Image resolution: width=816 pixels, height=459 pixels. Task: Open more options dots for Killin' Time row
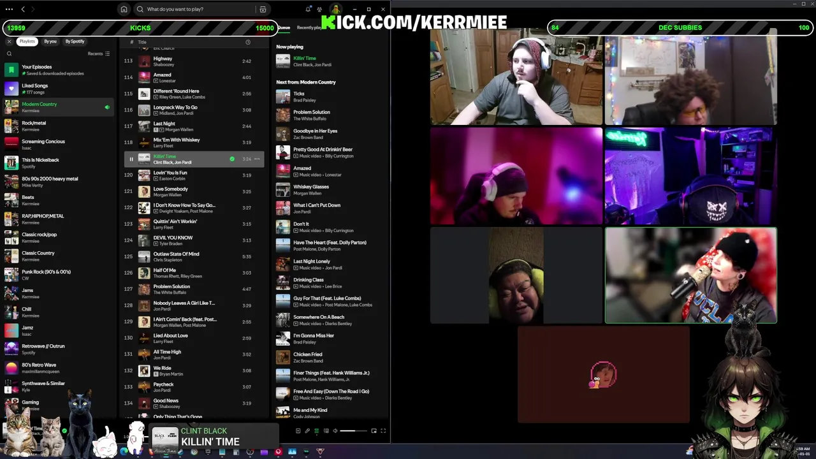(x=257, y=159)
